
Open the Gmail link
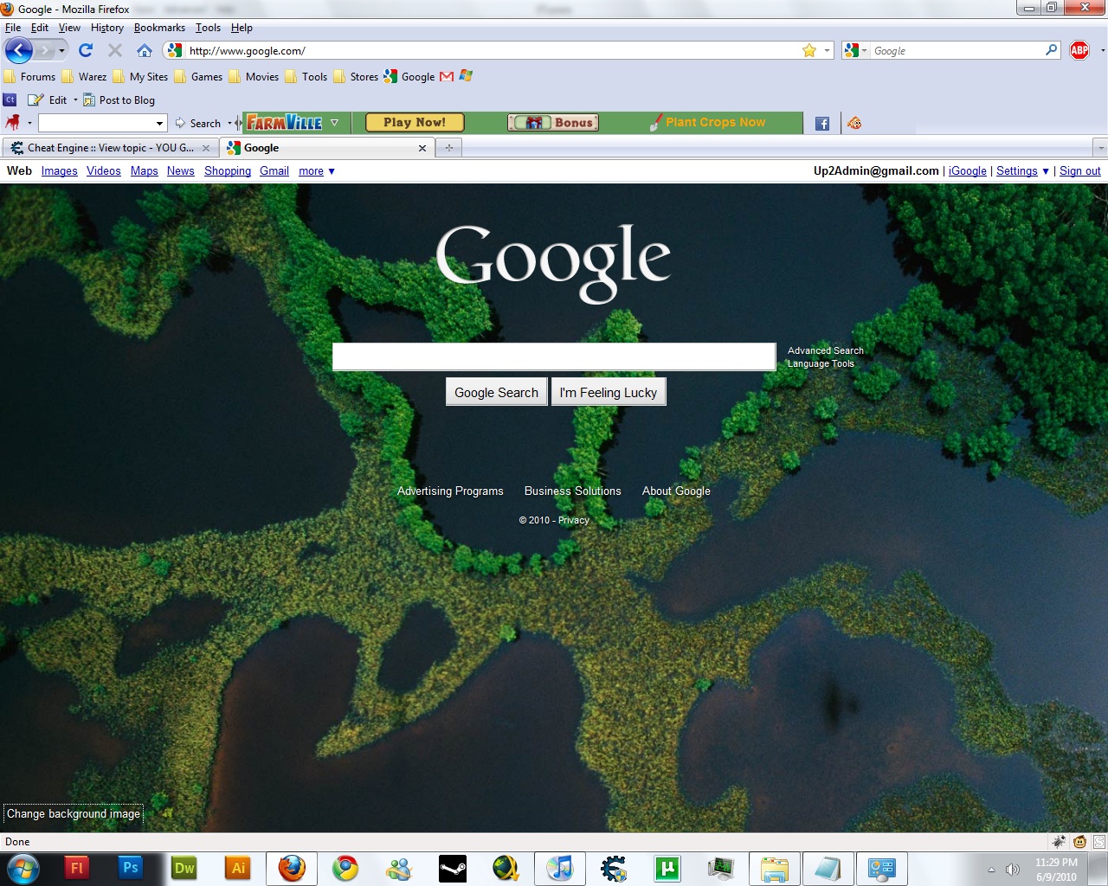coord(274,171)
